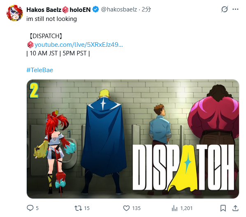This screenshot has width=246, height=217.
Task: Click the reply speech bubble icon
Action: (x=30, y=208)
